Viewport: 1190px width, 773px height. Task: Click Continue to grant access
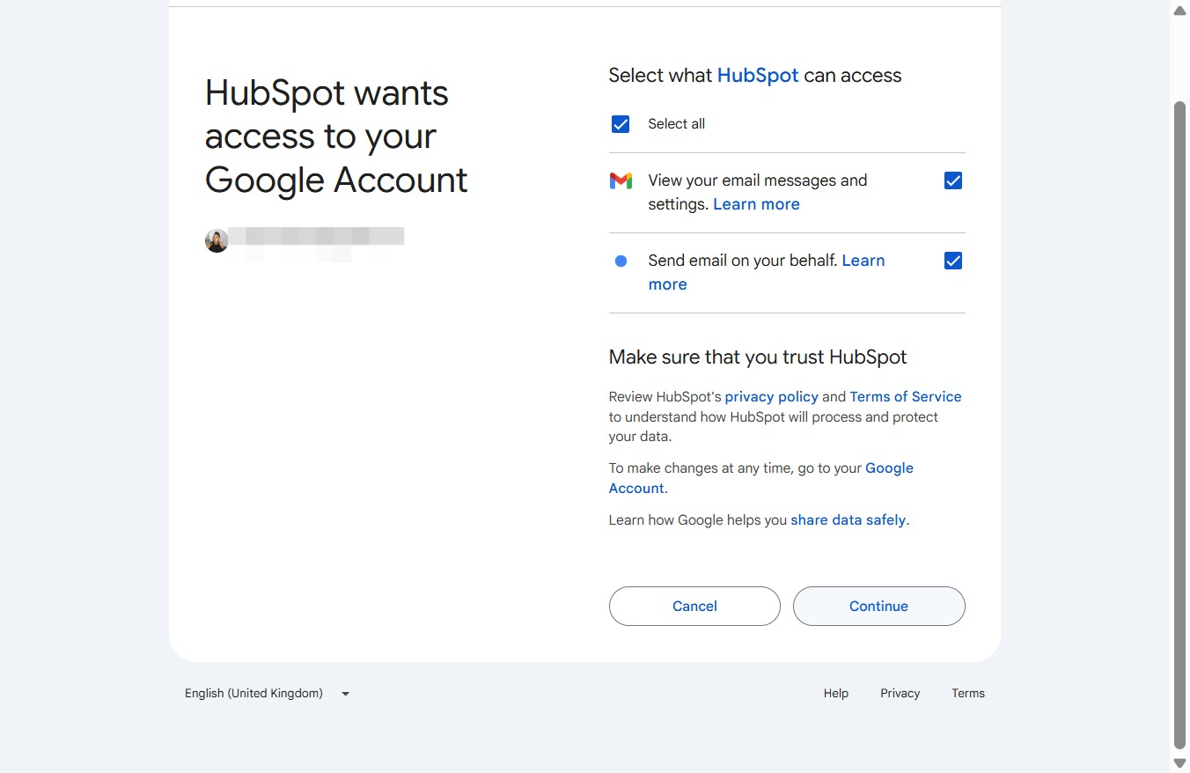tap(878, 606)
